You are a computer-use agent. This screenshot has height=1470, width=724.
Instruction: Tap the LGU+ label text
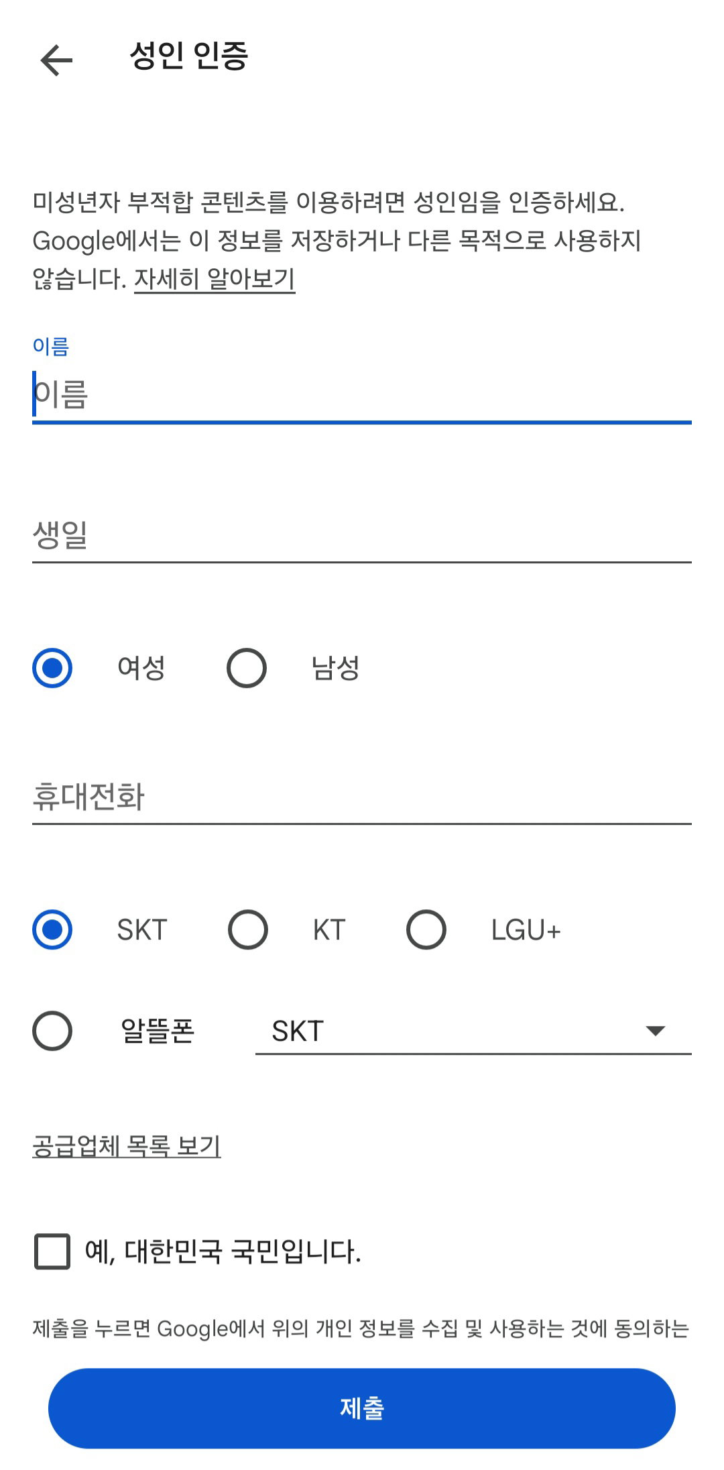pyautogui.click(x=526, y=930)
